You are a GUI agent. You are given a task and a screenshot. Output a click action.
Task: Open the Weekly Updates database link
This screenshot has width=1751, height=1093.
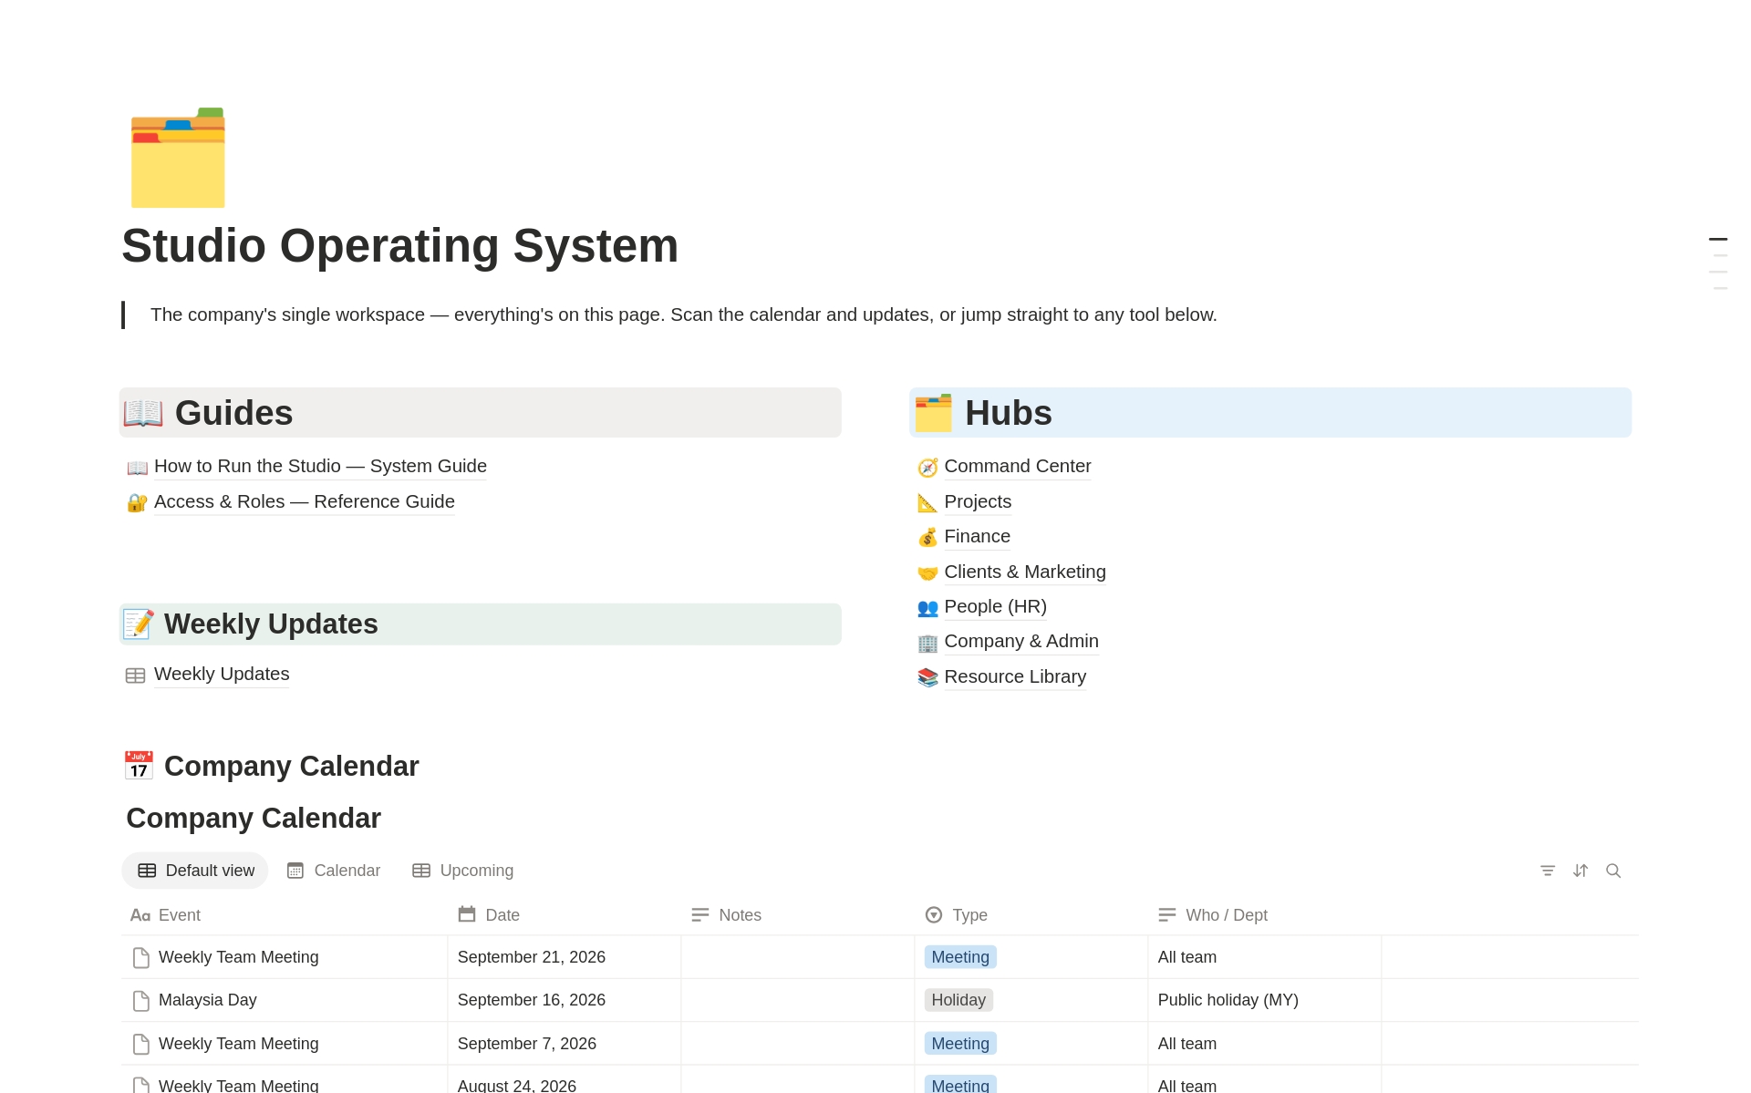tap(222, 674)
